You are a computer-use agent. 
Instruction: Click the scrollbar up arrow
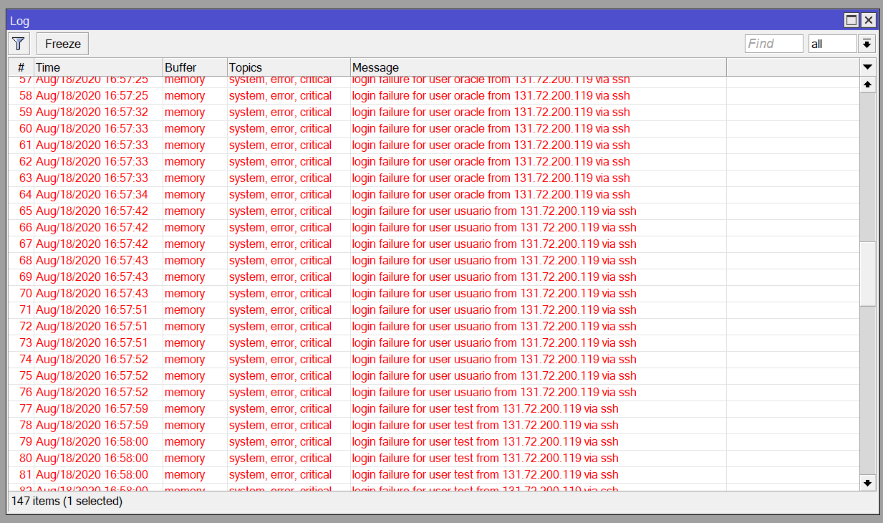coord(868,85)
